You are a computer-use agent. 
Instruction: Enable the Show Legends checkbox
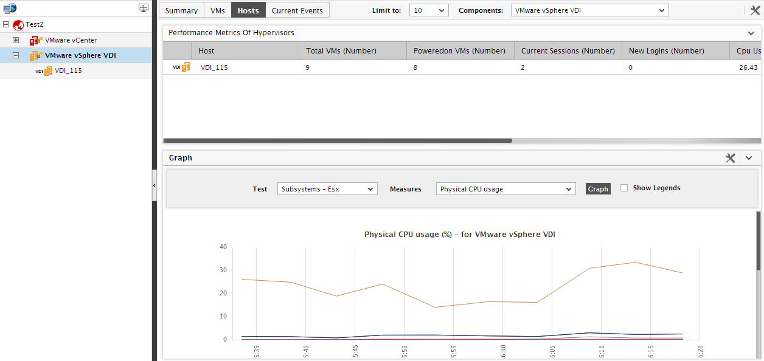coord(624,188)
